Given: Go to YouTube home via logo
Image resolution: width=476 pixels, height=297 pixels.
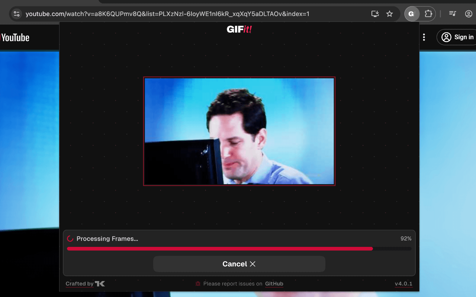Looking at the screenshot, I should [x=15, y=37].
